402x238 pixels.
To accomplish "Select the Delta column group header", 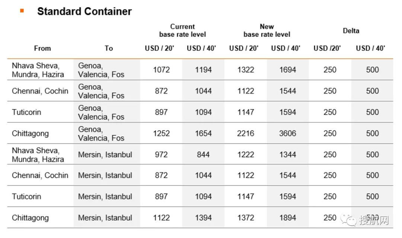I will [x=351, y=30].
